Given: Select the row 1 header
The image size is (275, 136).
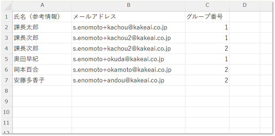Looking at the screenshot, I should [7, 17].
